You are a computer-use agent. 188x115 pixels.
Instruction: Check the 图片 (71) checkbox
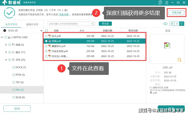10,52
